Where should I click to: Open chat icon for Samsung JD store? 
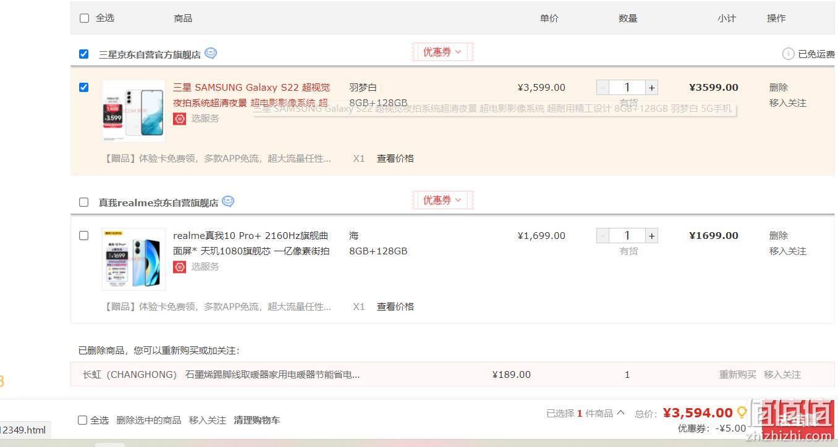211,53
